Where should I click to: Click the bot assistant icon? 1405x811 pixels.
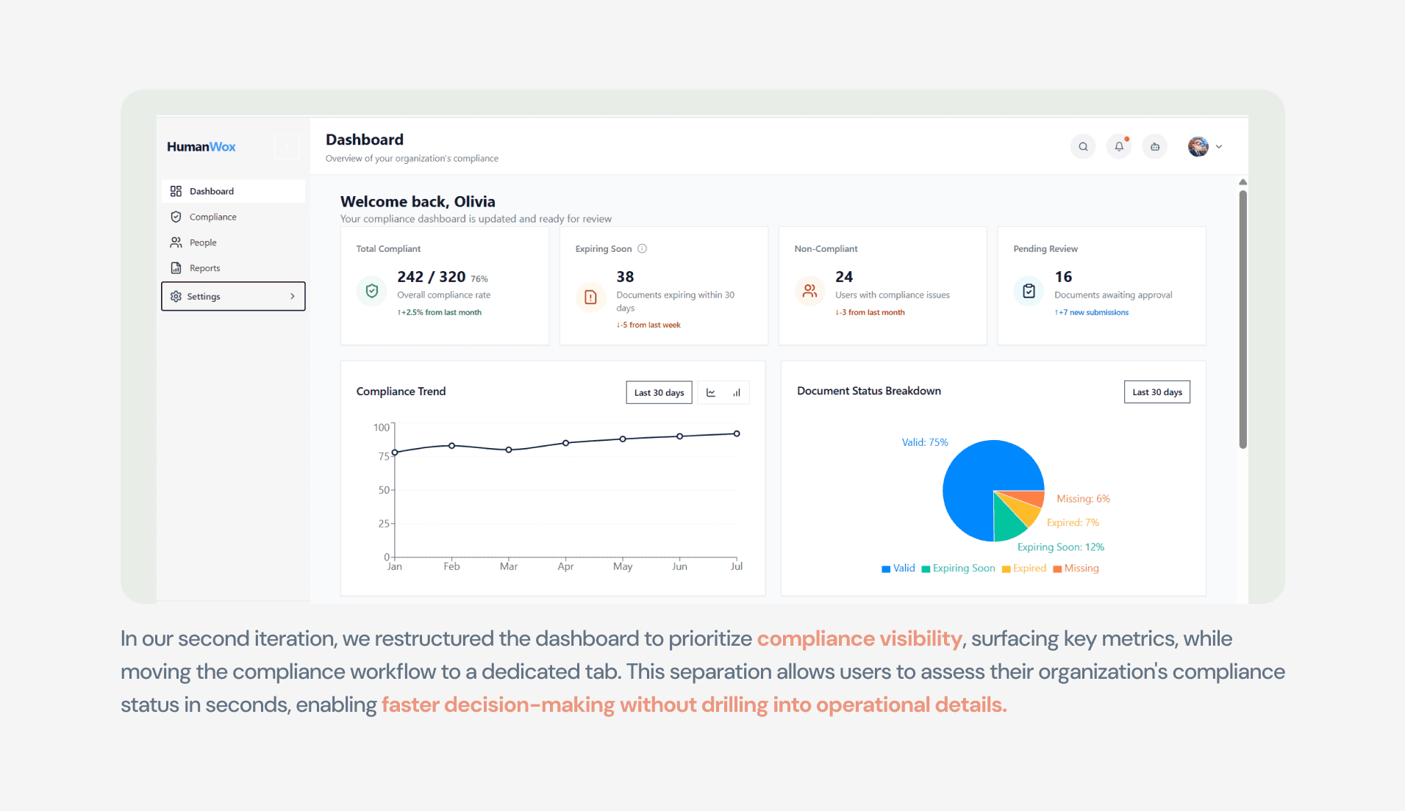tap(1155, 147)
